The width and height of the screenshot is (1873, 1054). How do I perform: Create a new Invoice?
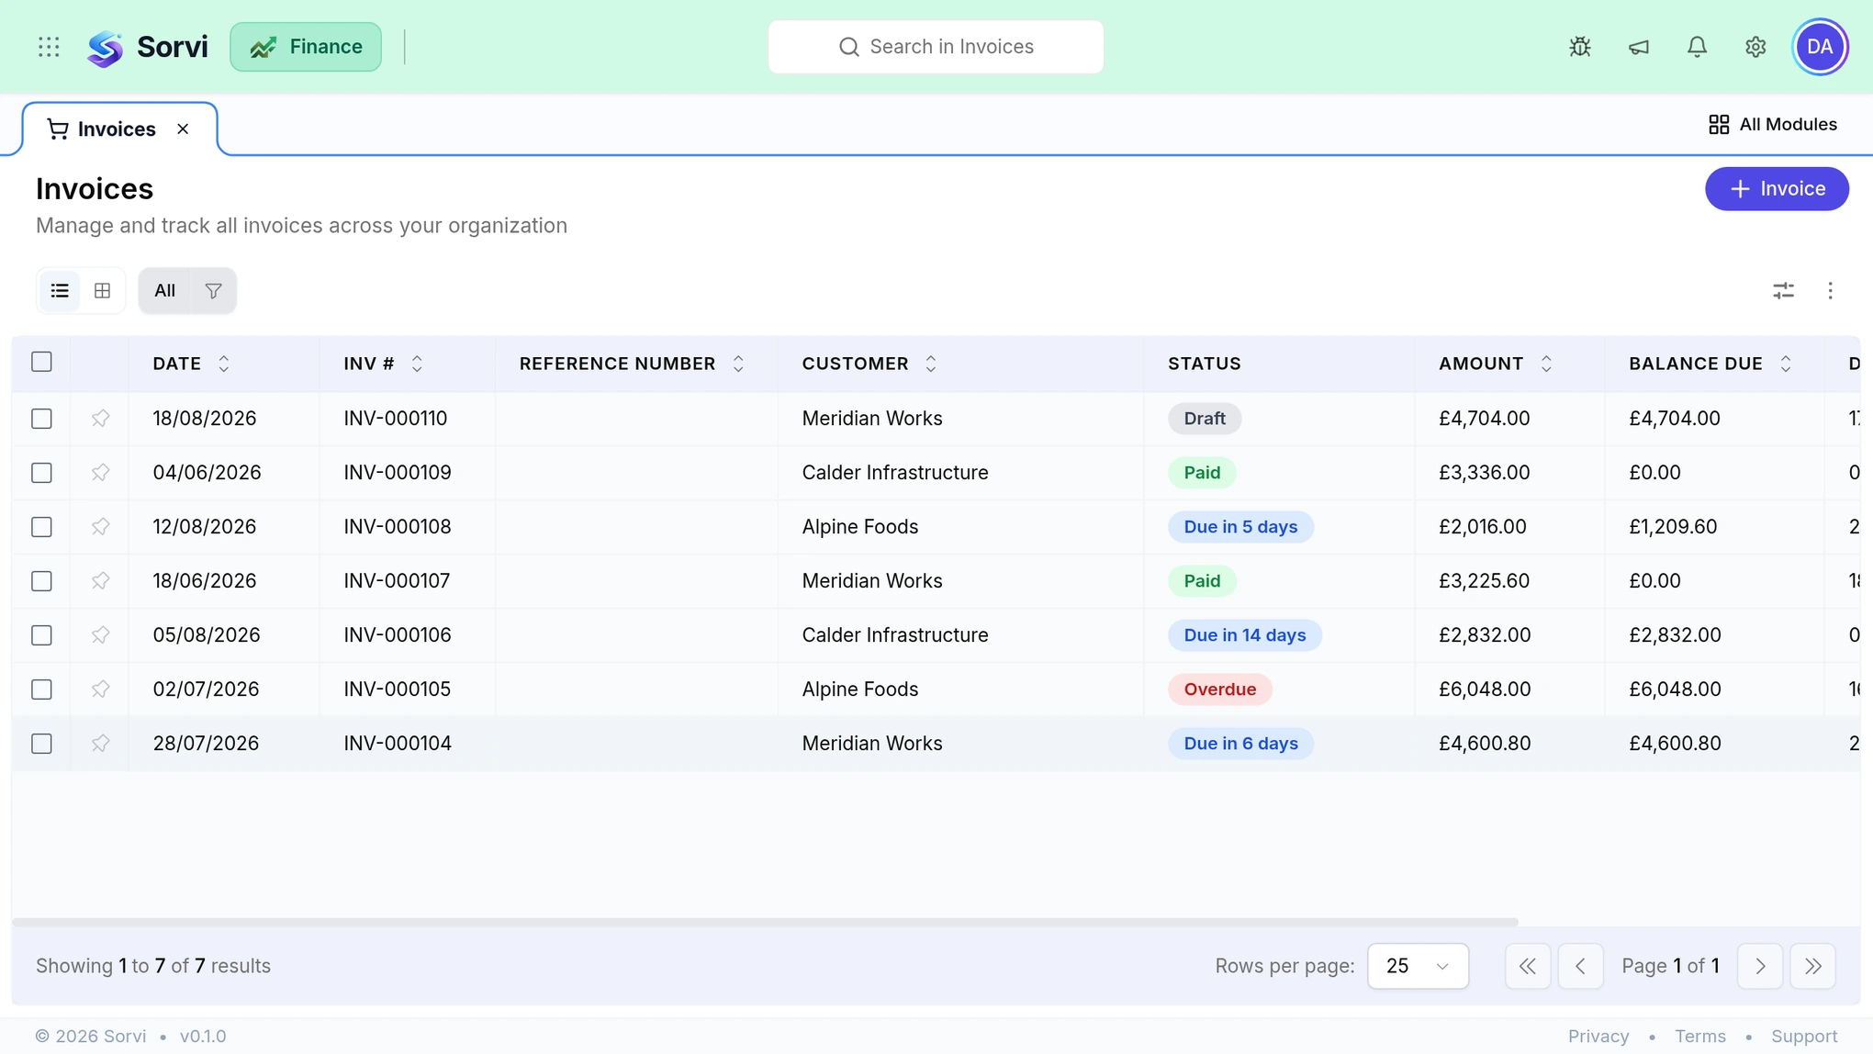point(1777,189)
